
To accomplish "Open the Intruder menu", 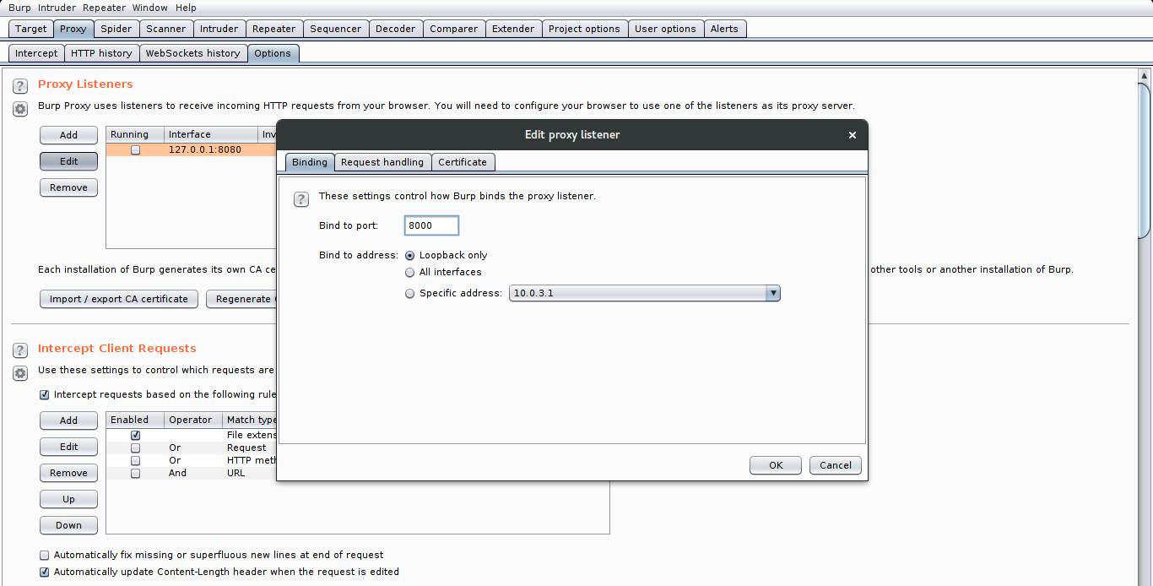I will [x=57, y=8].
